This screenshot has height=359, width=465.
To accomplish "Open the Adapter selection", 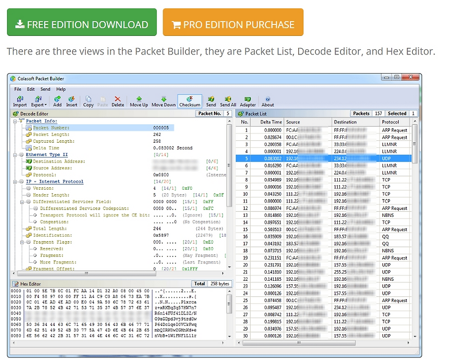I will (247, 102).
